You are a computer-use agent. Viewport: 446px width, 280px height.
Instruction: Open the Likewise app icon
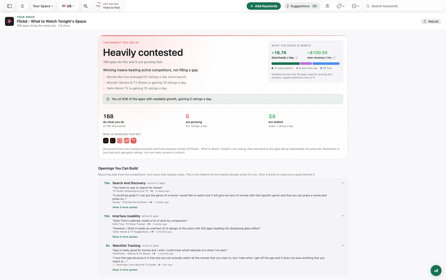127,141
